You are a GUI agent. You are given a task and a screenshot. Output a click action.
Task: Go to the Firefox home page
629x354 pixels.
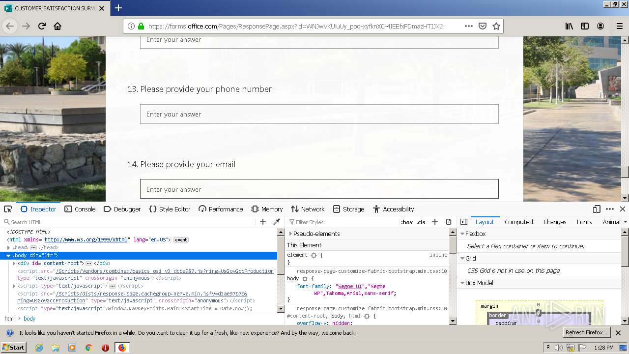coord(57,26)
